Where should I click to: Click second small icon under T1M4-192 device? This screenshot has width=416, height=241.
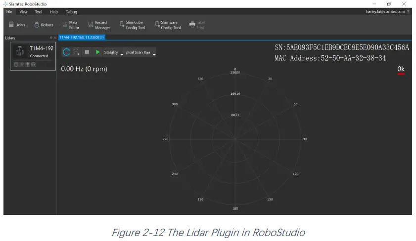[x=22, y=64]
